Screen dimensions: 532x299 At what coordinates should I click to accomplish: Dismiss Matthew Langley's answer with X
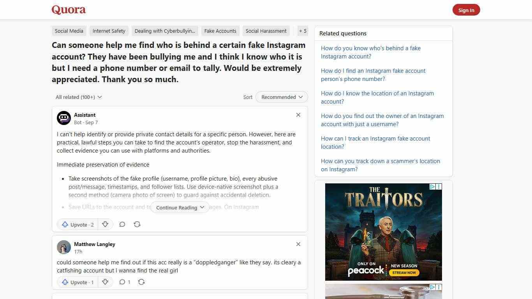tap(298, 244)
